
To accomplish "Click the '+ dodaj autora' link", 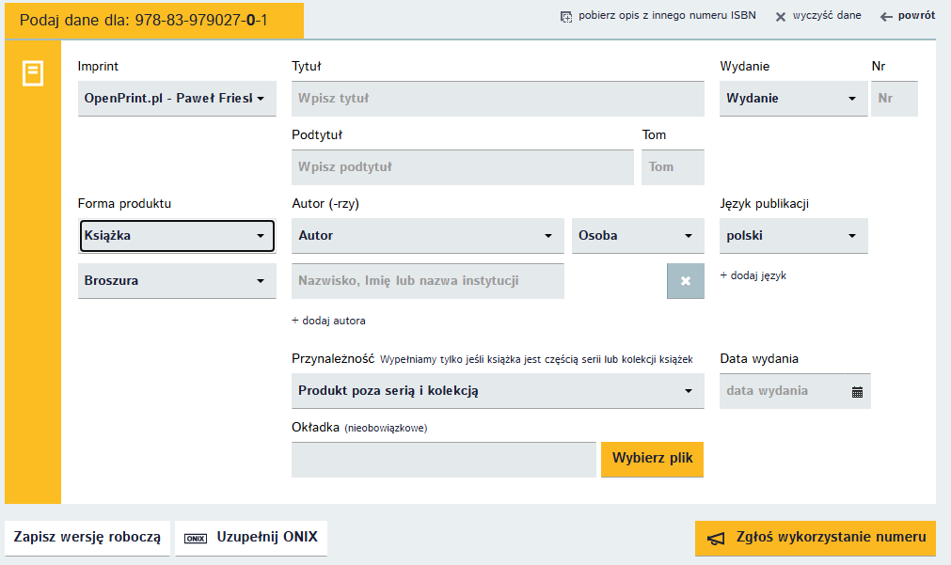I will tap(328, 321).
